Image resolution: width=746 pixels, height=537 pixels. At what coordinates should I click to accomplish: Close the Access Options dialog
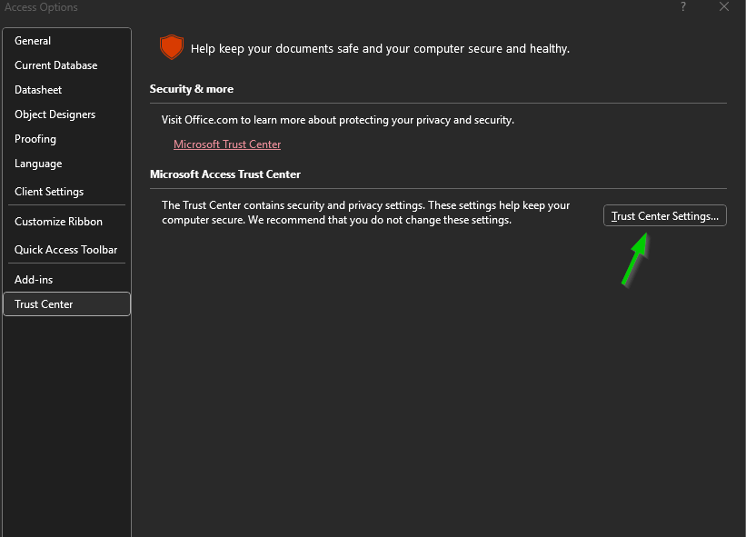tap(723, 6)
